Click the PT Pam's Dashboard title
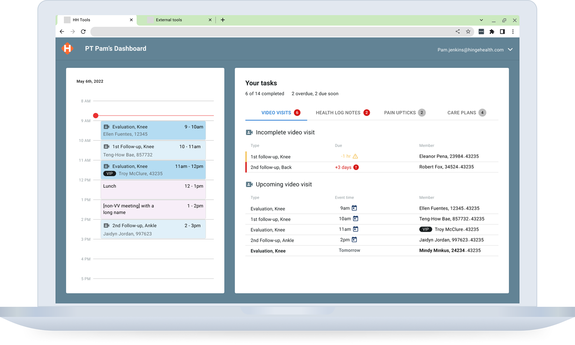The width and height of the screenshot is (575, 345). [116, 49]
